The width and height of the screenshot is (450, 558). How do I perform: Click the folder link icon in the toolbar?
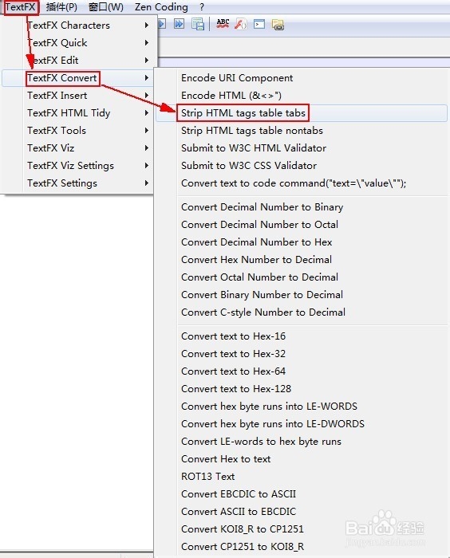278,25
